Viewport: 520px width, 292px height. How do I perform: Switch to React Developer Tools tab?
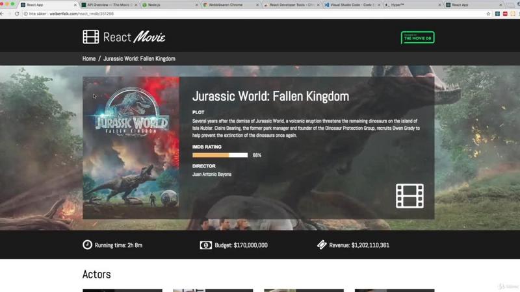click(291, 5)
